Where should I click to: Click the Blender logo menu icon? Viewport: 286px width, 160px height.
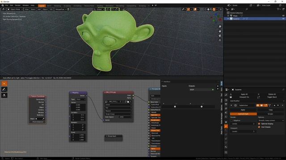3,5
